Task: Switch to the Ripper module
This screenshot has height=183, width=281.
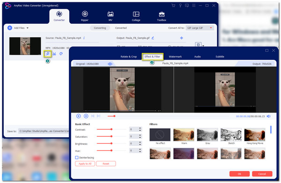Action: tap(85, 16)
